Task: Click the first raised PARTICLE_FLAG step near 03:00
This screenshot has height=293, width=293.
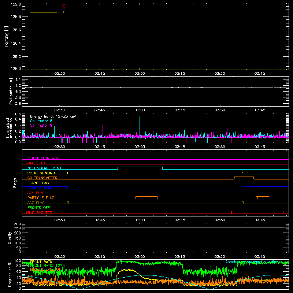Action: [x=146, y=196]
